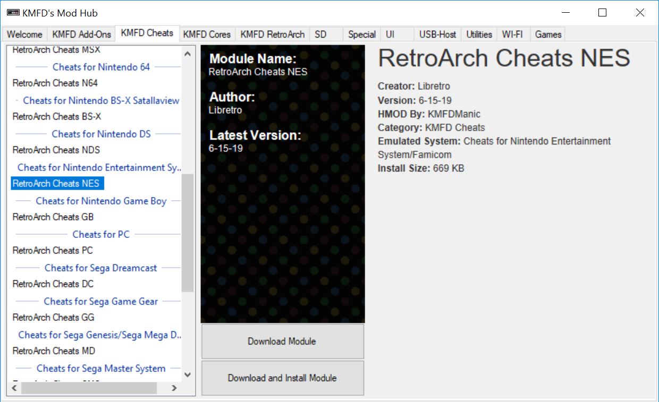This screenshot has width=659, height=402.
Task: Select RetroArch Cheats MD module
Action: [x=54, y=350]
